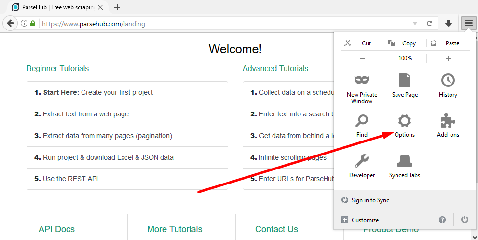Reload the current page
Viewport: 478px width, 240px height.
click(430, 24)
